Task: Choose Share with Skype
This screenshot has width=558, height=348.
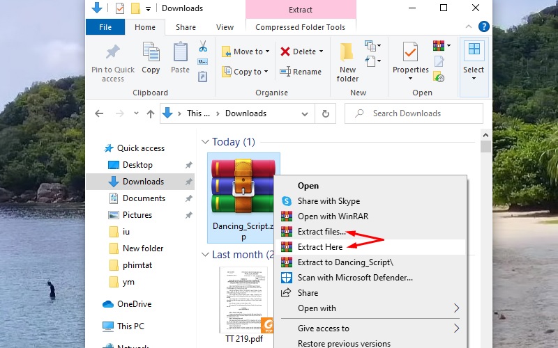Action: pos(370,201)
